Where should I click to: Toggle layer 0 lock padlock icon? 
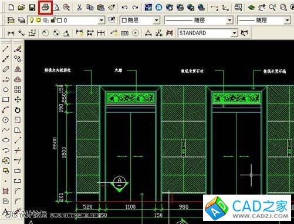53,20
